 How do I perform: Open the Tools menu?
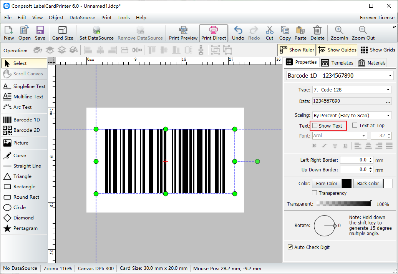point(124,18)
